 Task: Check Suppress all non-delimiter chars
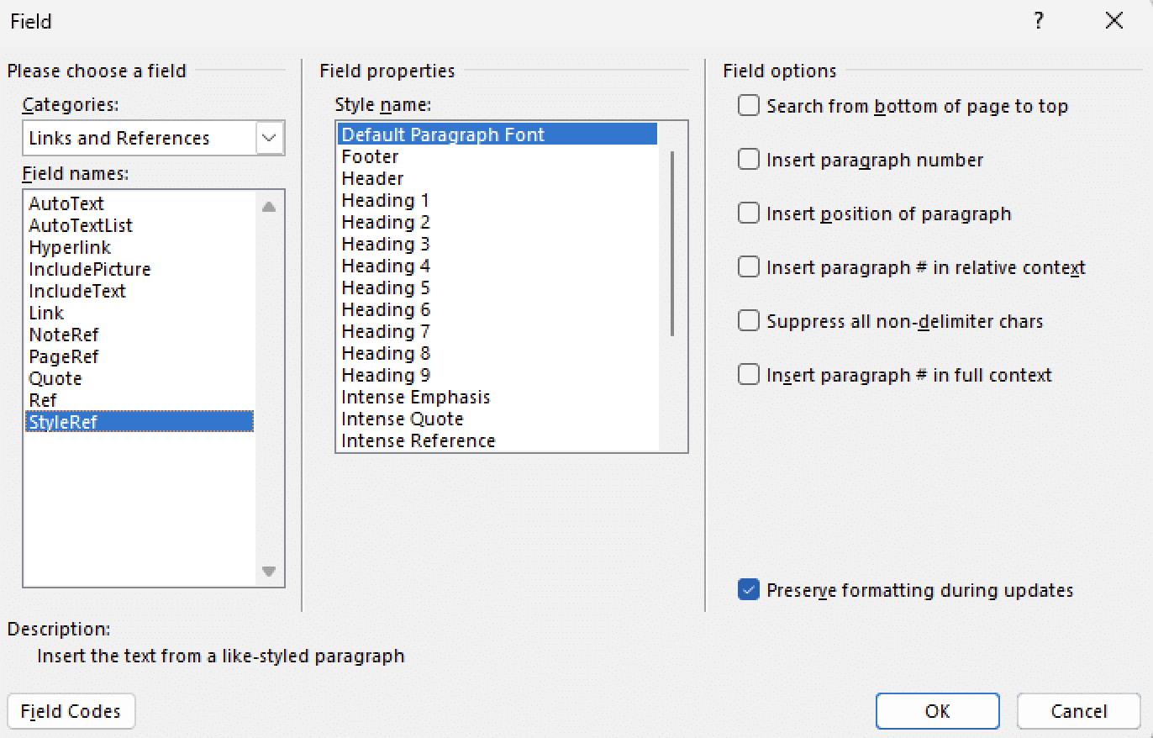(x=748, y=321)
